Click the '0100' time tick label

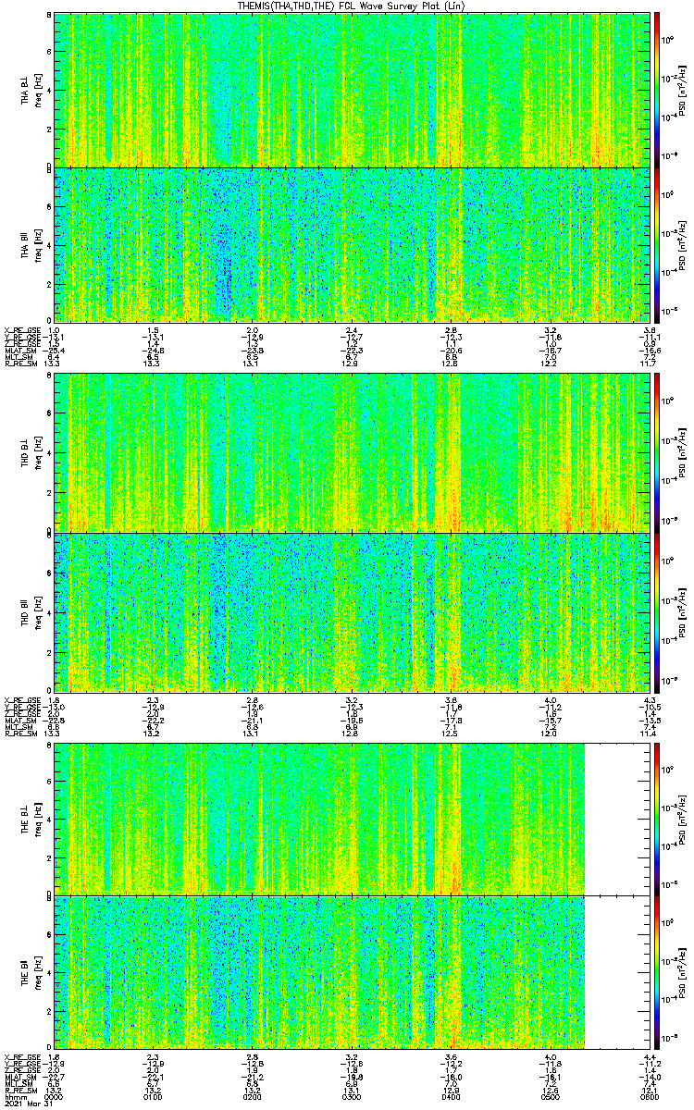pos(154,1096)
